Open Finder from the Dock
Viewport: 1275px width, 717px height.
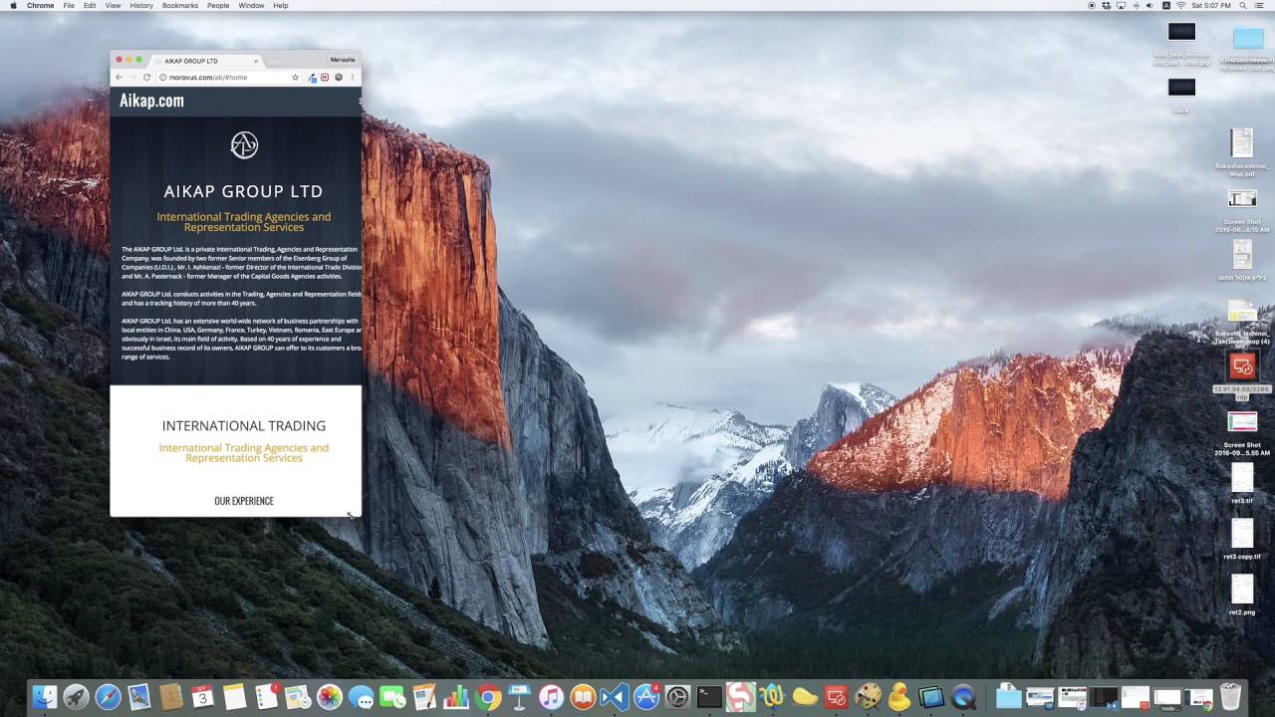(x=44, y=697)
